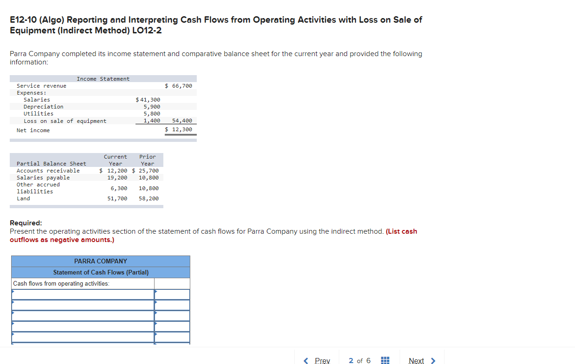The height and width of the screenshot is (364, 575).
Task: Advance to the Next question
Action: pos(416,360)
